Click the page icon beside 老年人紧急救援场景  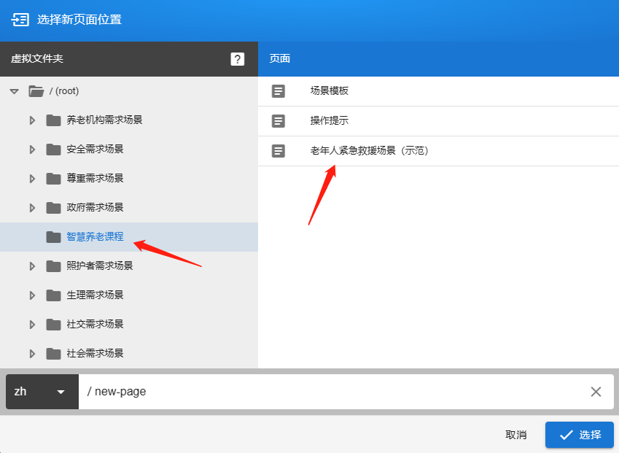[278, 151]
